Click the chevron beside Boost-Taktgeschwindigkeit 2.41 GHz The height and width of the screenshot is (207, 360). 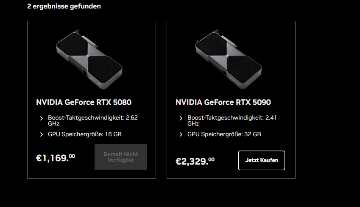coord(181,118)
